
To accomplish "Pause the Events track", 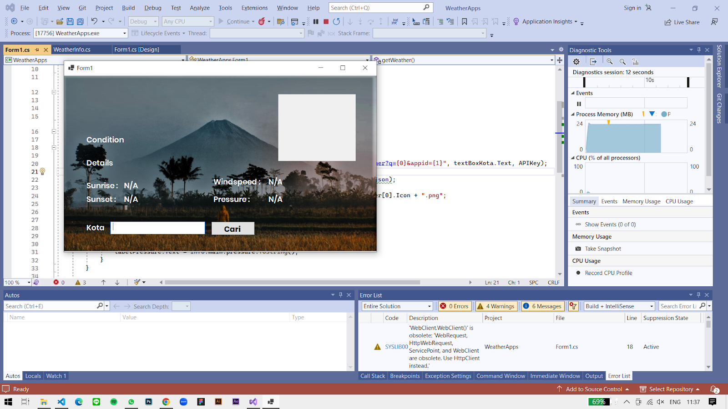I will click(x=579, y=104).
